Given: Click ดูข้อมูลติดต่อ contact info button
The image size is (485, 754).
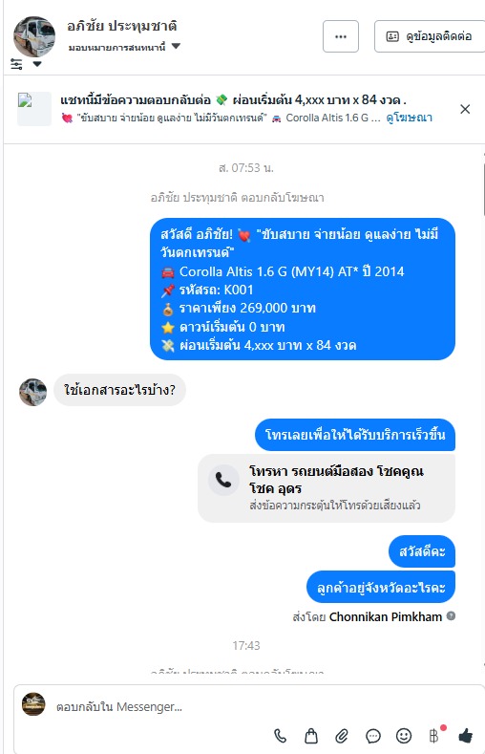Looking at the screenshot, I should (430, 36).
